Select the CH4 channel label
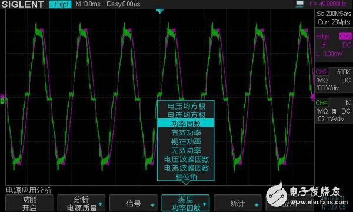The width and height of the screenshot is (353, 212). click(x=322, y=102)
